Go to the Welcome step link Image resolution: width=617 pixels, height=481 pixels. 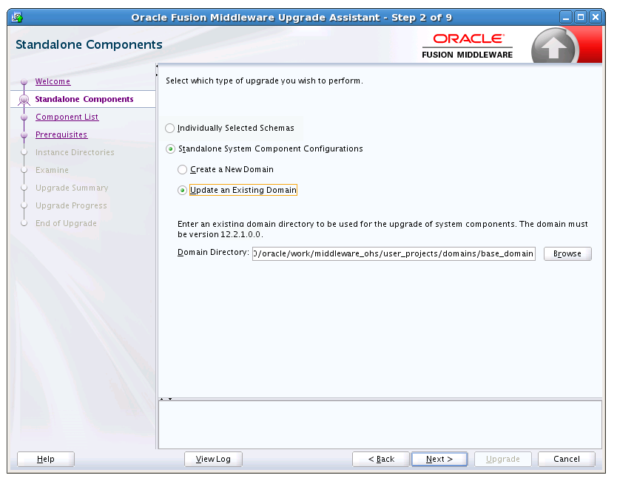[x=53, y=81]
